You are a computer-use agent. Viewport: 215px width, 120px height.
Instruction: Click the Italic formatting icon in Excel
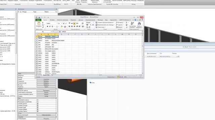(50, 26)
